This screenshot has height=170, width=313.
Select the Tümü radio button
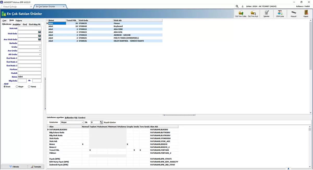(x=29, y=86)
